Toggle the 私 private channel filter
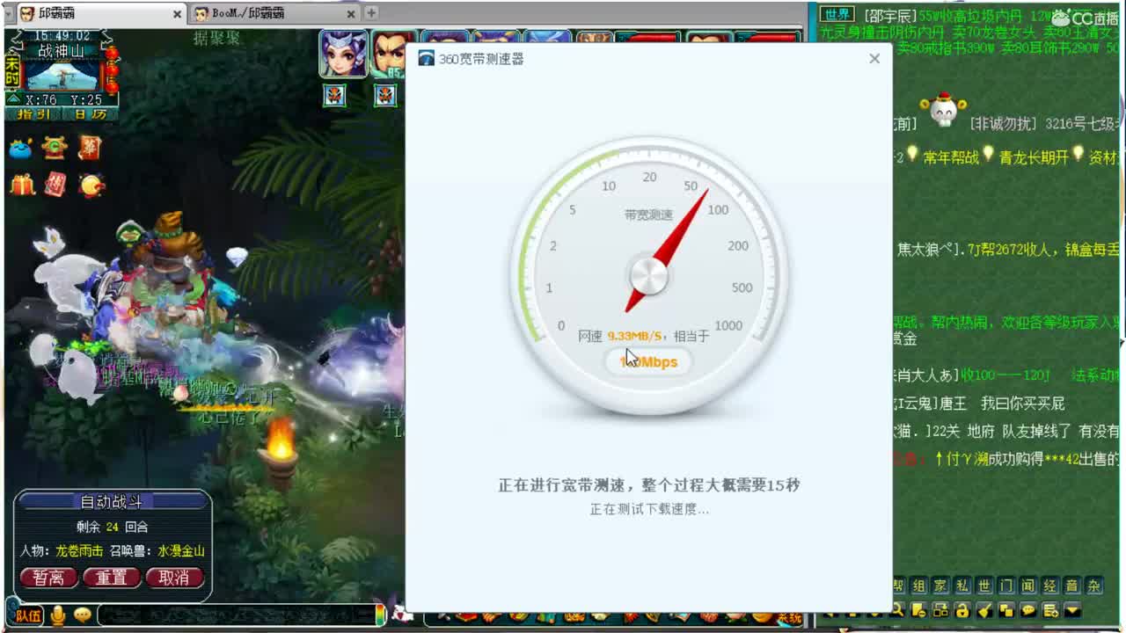Viewport: 1126px width, 633px height. pyautogui.click(x=962, y=586)
